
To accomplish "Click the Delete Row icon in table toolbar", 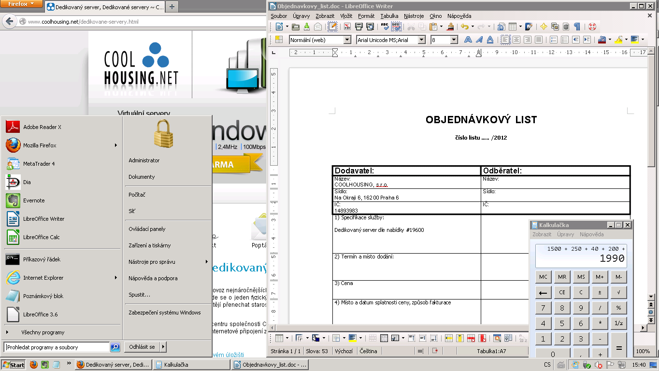I will [470, 338].
